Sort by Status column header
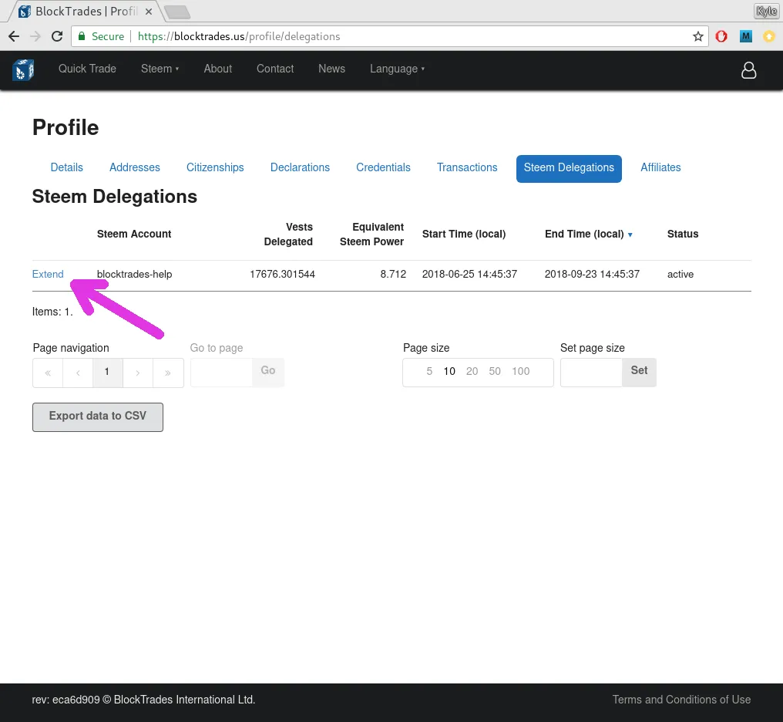The width and height of the screenshot is (783, 722). pyautogui.click(x=683, y=234)
